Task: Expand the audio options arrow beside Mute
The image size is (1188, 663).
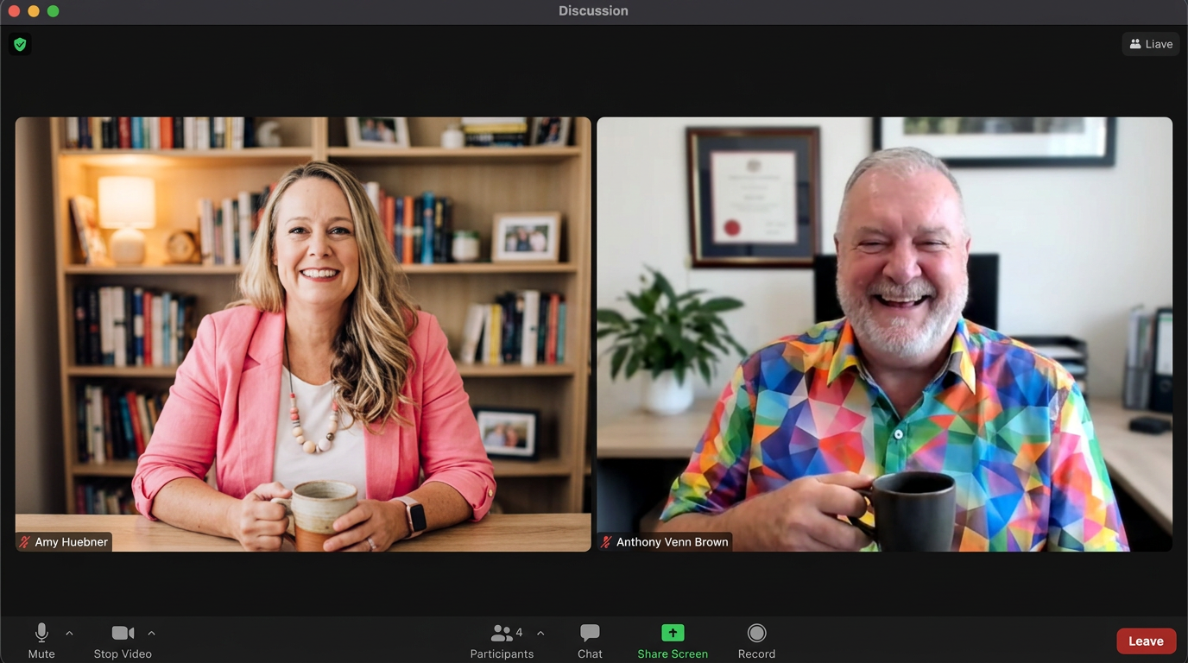Action: [69, 633]
